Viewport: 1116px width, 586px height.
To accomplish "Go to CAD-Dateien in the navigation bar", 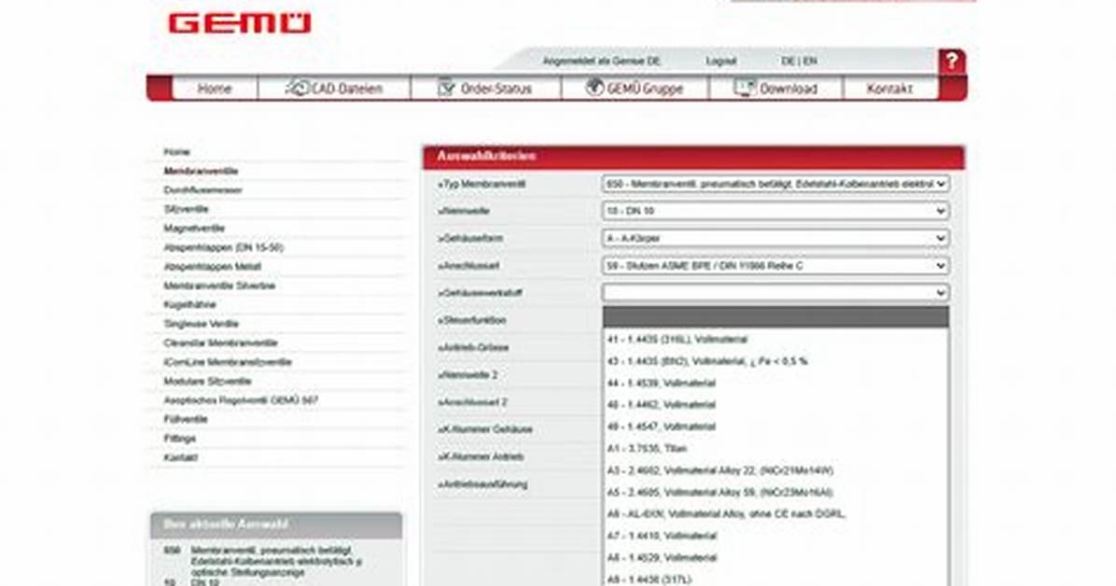I will click(x=334, y=89).
